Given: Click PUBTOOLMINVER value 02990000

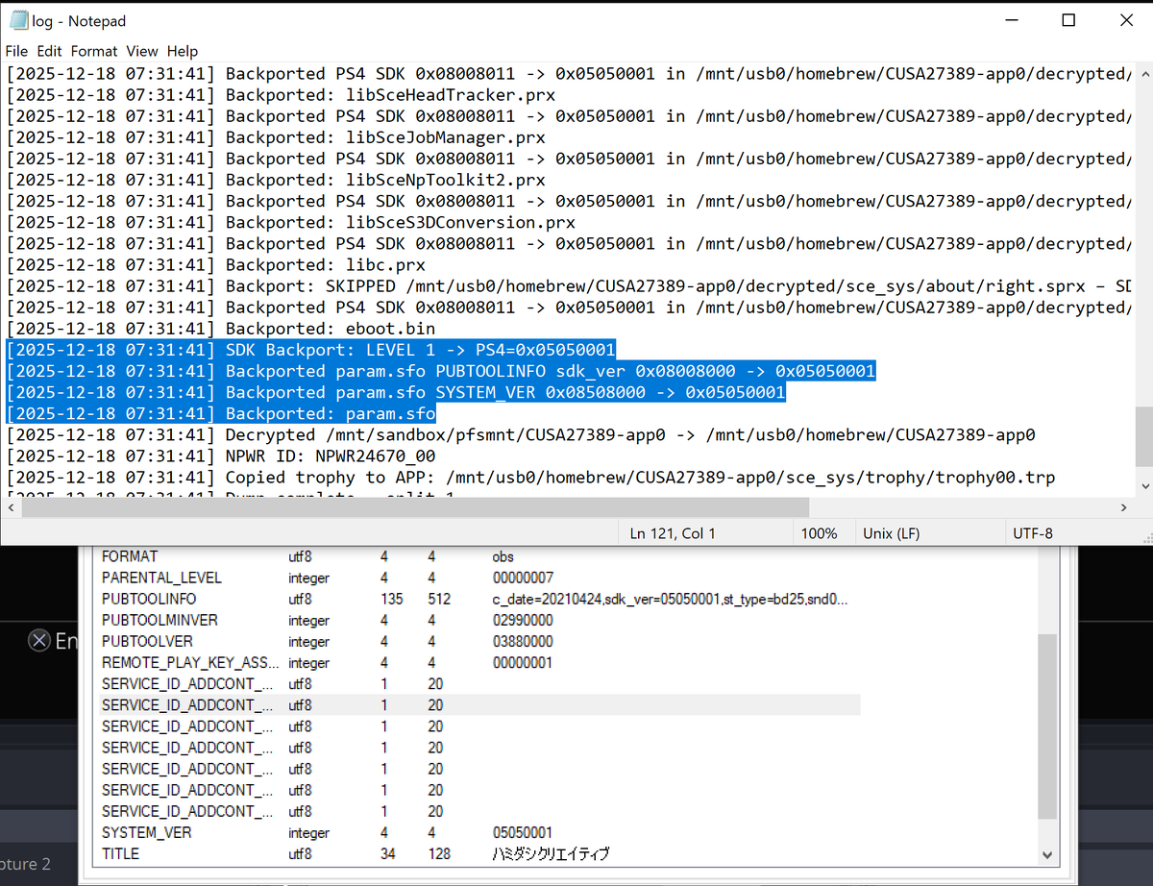Looking at the screenshot, I should (x=522, y=620).
